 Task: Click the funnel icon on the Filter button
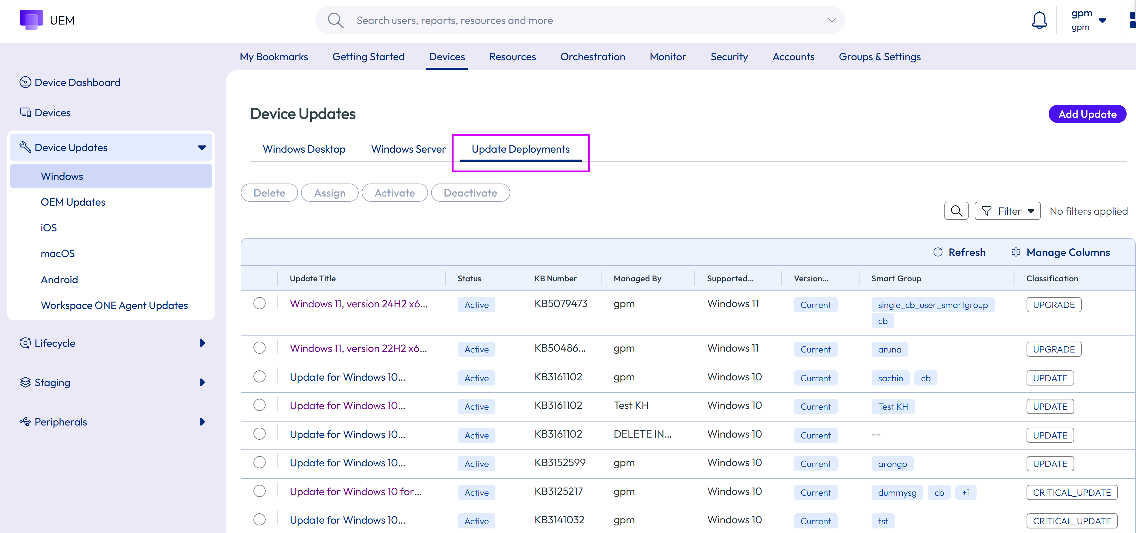click(x=987, y=211)
